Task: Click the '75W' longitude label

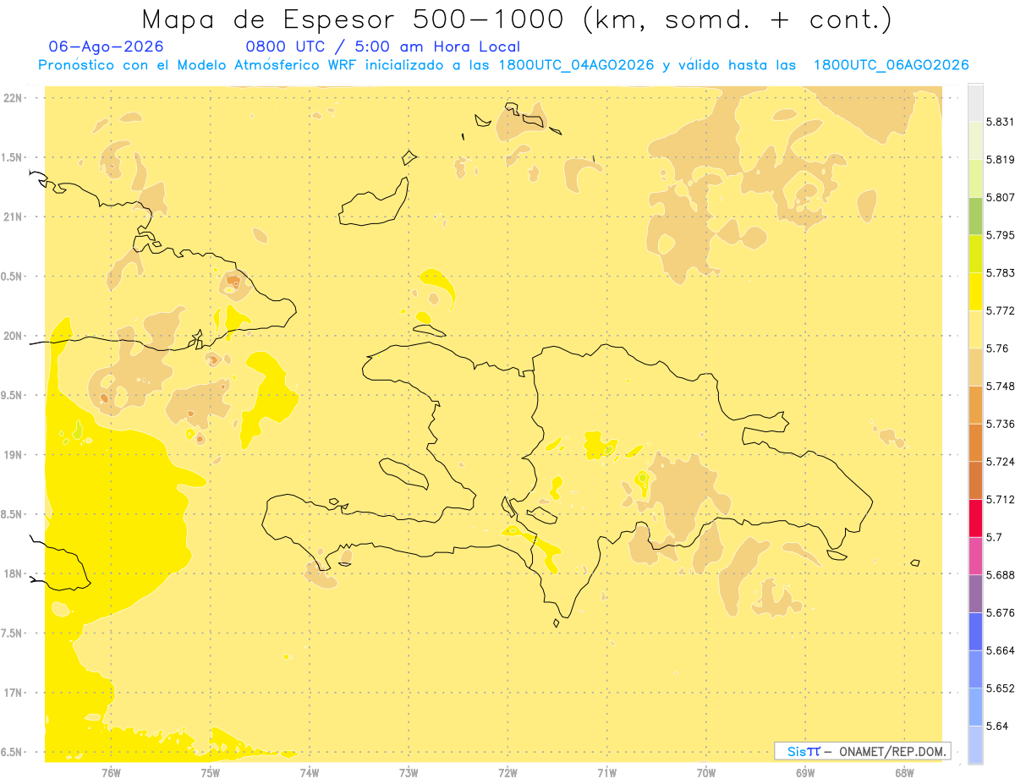Action: (211, 773)
